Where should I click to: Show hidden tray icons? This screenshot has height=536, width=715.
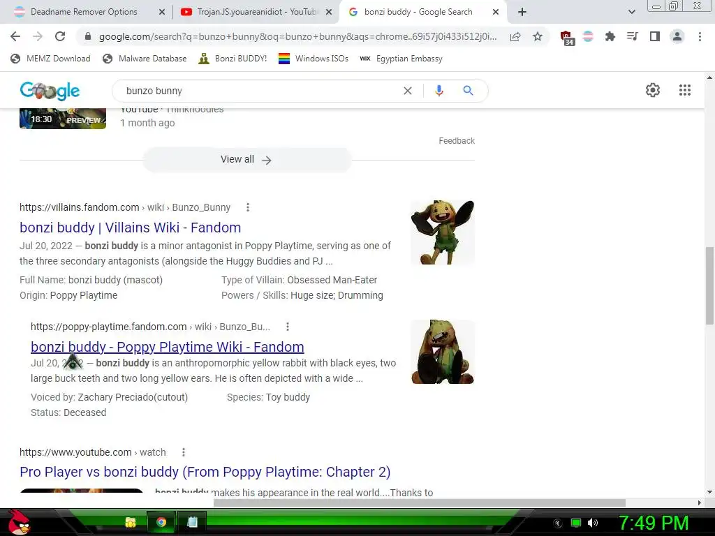[x=558, y=523]
